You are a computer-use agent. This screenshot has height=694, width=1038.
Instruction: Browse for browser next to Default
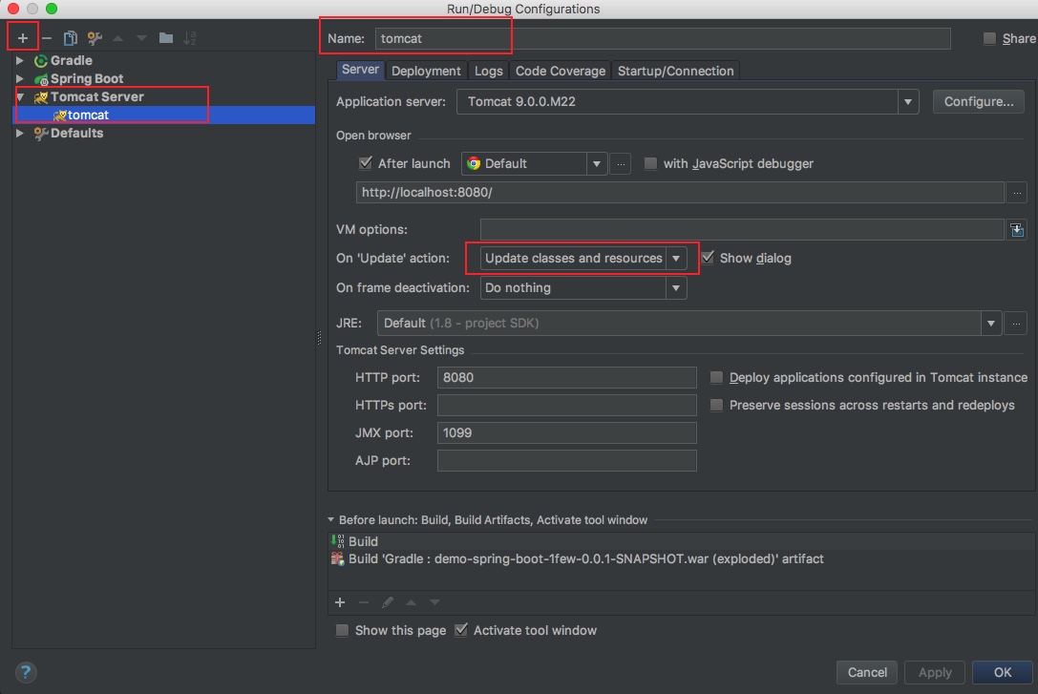pyautogui.click(x=621, y=163)
